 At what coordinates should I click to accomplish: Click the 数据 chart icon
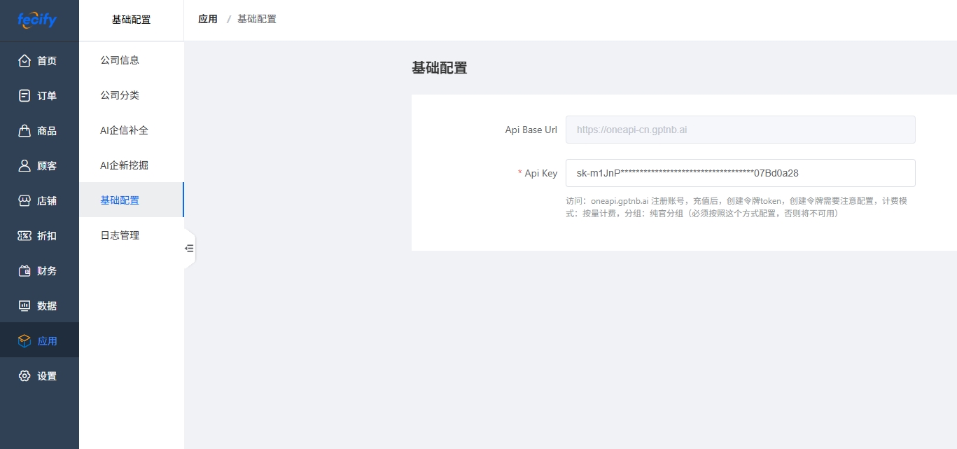pyautogui.click(x=25, y=306)
